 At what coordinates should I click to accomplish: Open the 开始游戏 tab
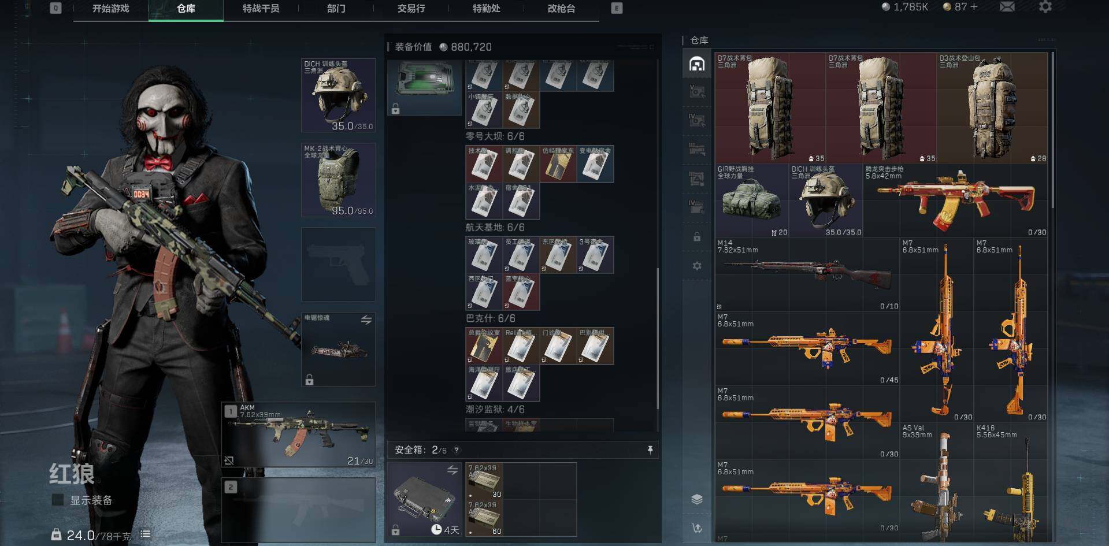point(111,9)
